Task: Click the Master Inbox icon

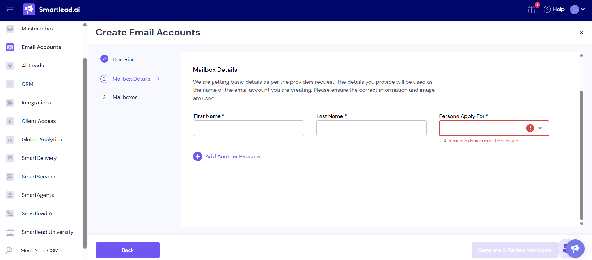Action: [x=10, y=29]
